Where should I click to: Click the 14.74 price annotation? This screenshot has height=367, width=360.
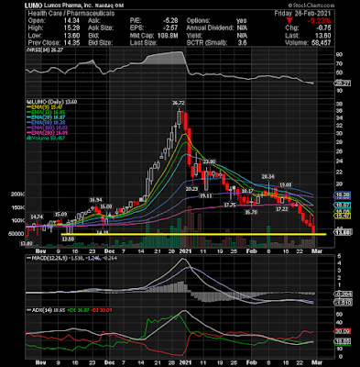tap(38, 217)
